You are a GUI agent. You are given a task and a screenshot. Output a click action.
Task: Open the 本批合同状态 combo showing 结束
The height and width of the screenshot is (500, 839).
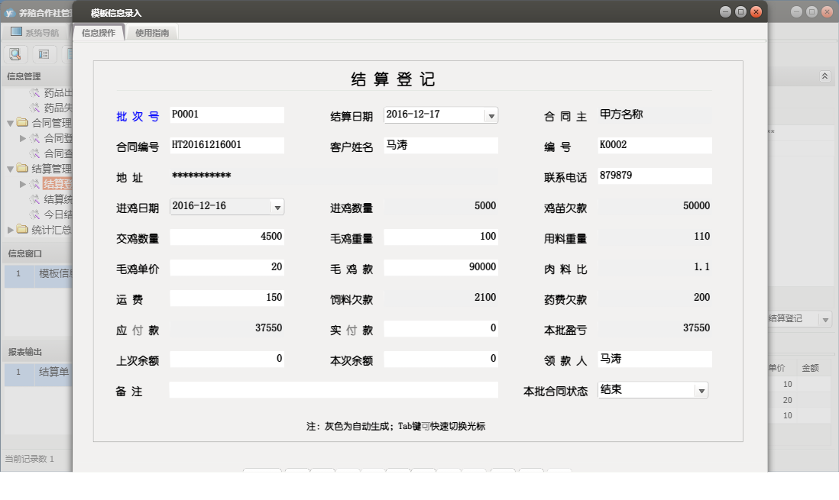700,389
